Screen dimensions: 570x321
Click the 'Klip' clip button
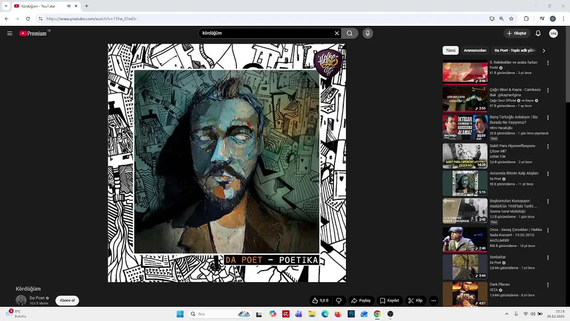tap(415, 300)
